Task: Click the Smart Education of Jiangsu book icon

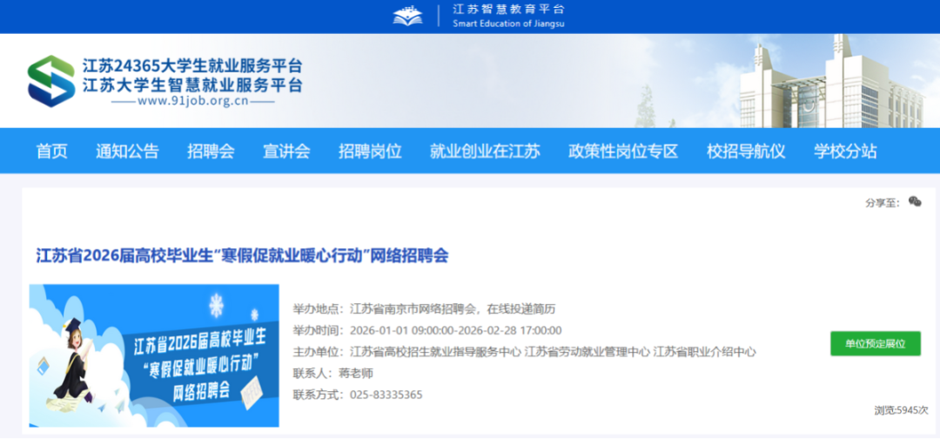Action: (407, 16)
